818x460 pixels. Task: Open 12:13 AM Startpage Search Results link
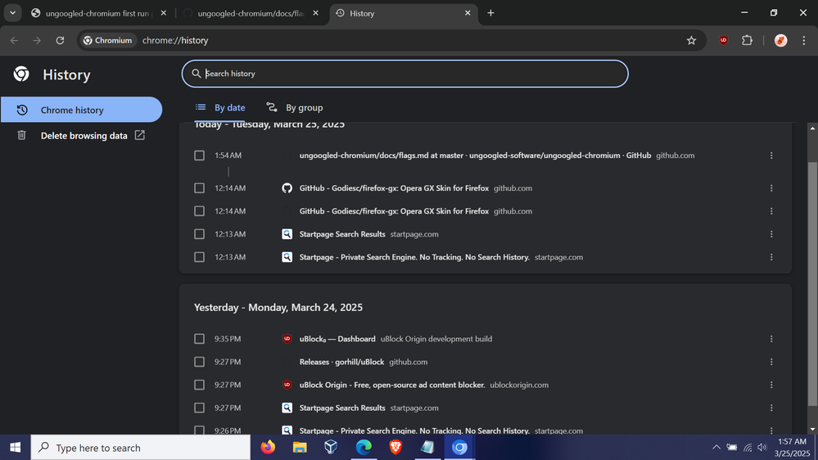(342, 234)
